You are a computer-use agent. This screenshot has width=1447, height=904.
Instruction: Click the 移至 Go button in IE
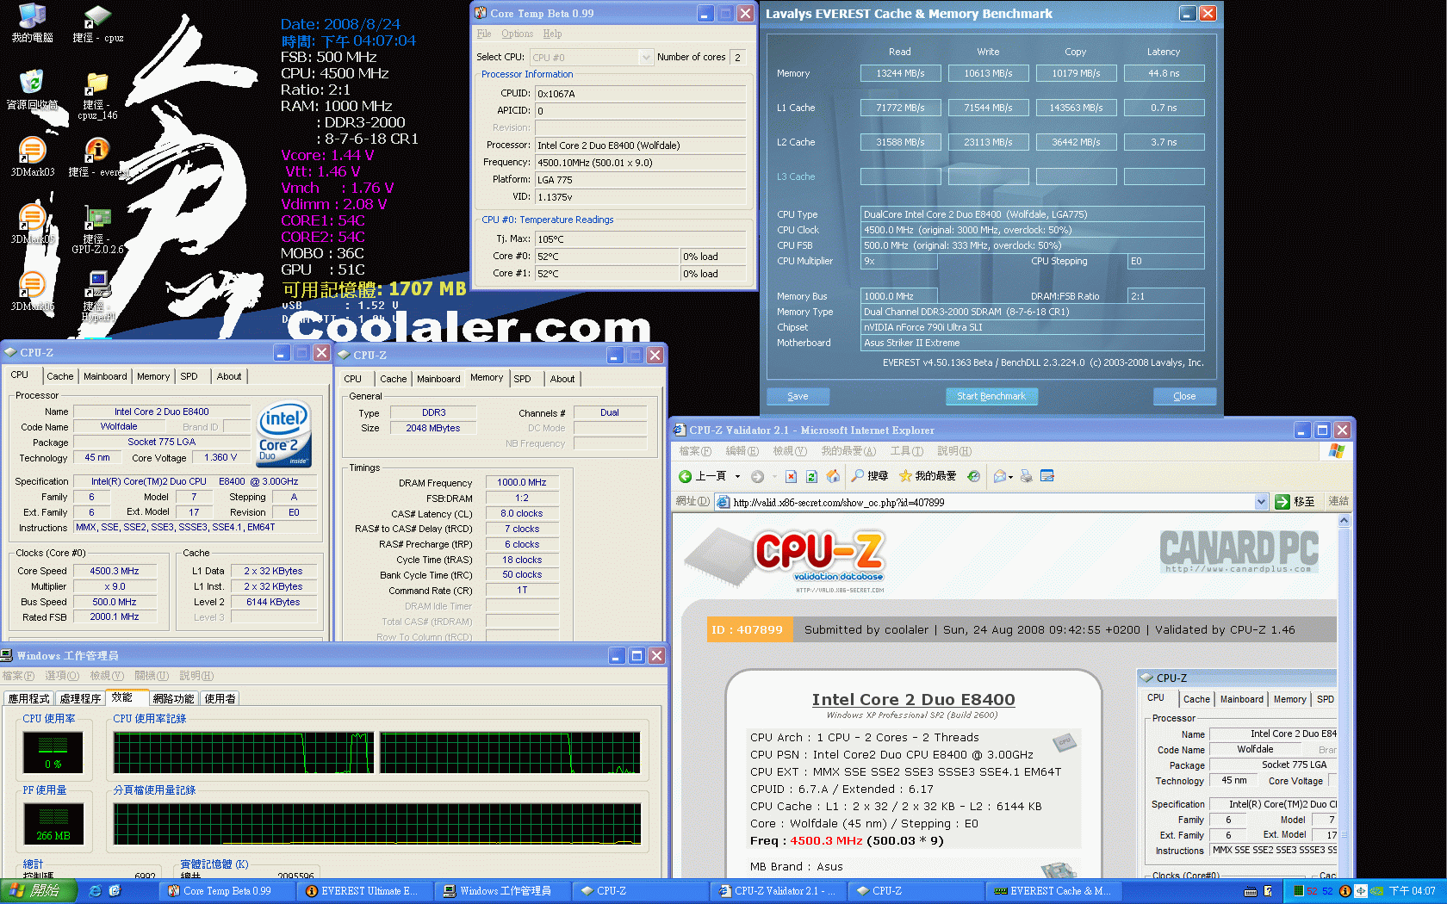pyautogui.click(x=1295, y=502)
